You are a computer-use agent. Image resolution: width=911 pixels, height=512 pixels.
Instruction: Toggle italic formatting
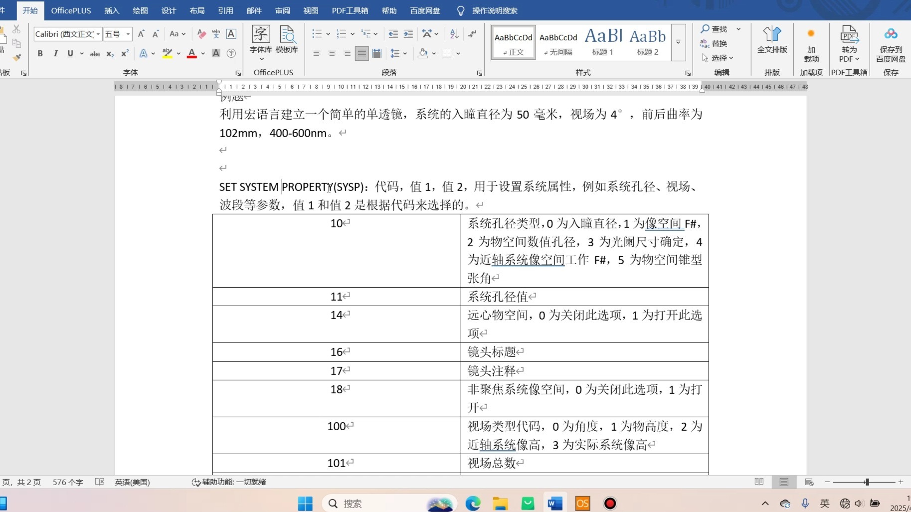[55, 53]
